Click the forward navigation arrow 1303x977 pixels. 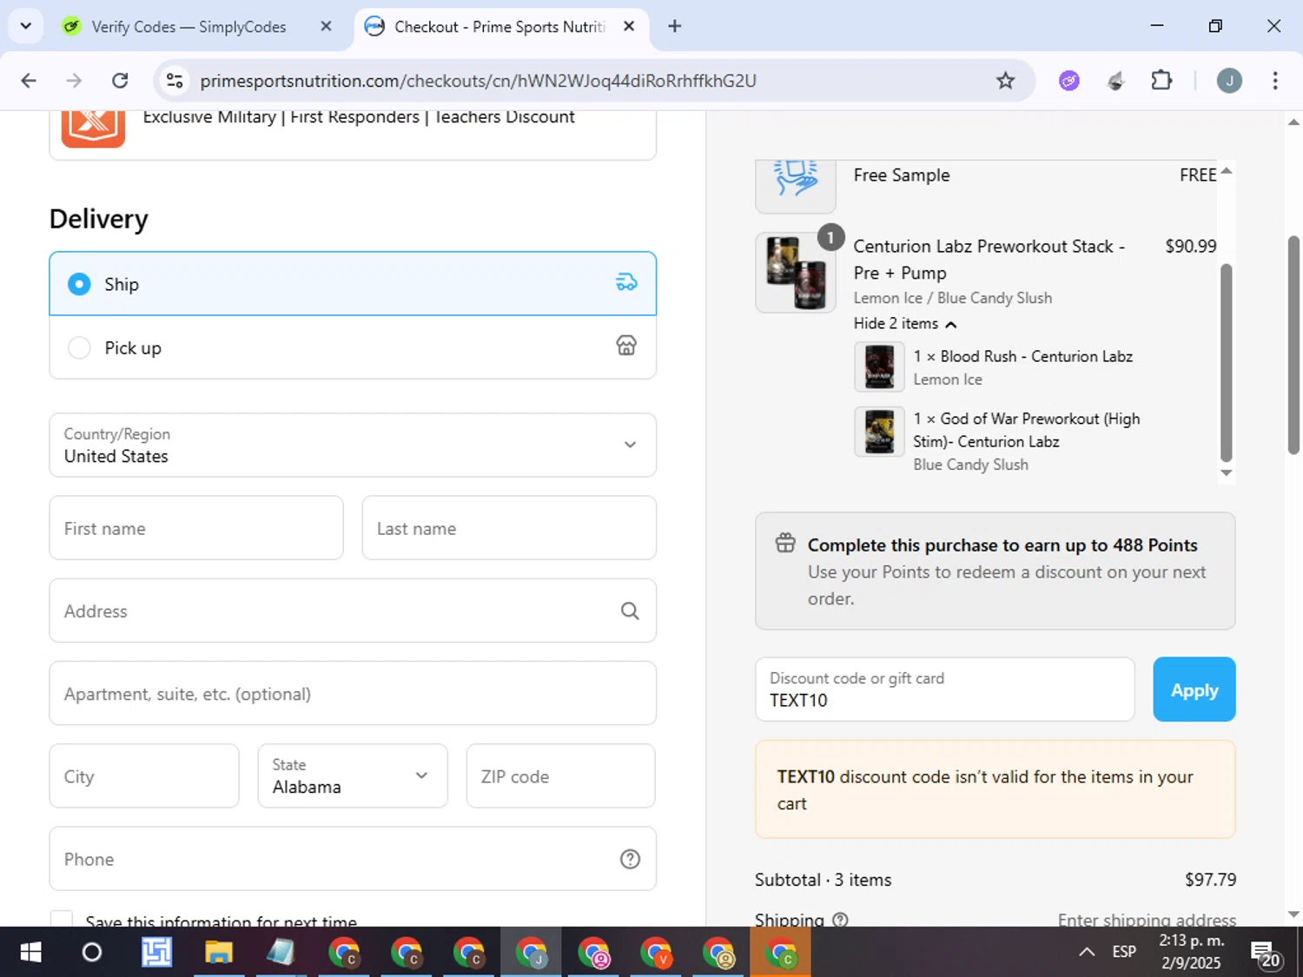pyautogui.click(x=74, y=81)
